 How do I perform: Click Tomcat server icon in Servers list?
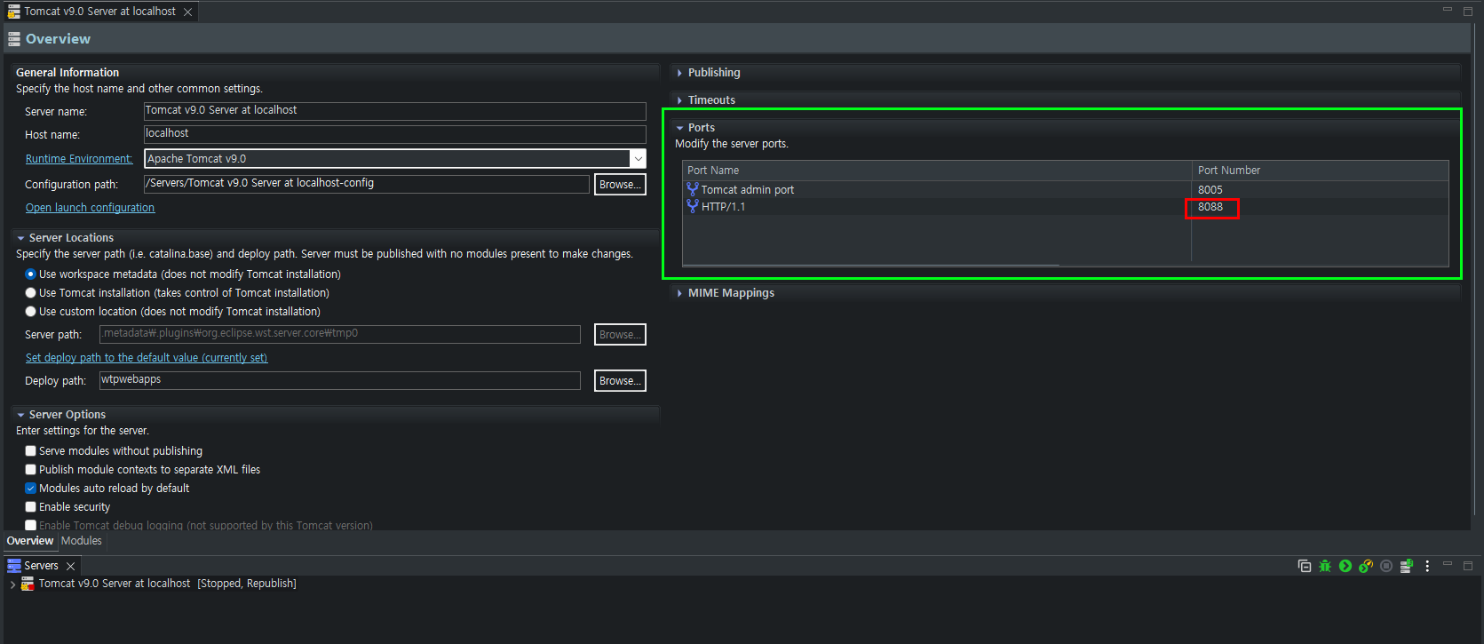click(28, 584)
